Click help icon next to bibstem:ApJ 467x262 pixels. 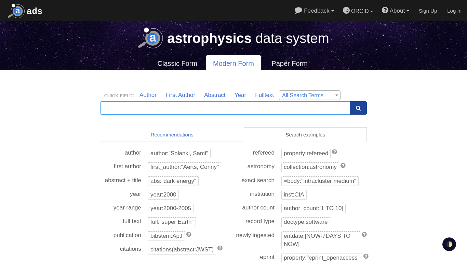[x=189, y=235]
